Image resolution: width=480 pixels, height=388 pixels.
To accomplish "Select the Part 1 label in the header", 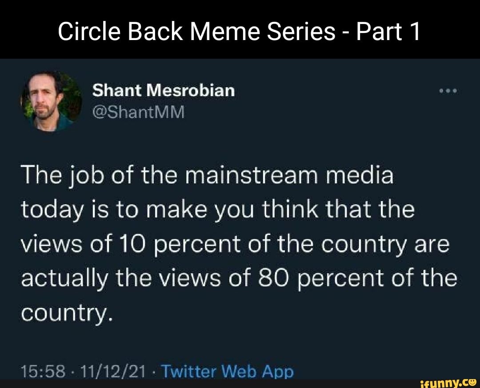I will (389, 30).
